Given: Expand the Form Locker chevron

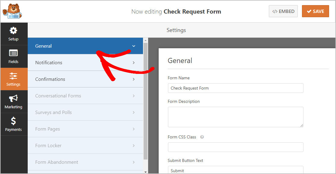Looking at the screenshot, I should pyautogui.click(x=134, y=145).
